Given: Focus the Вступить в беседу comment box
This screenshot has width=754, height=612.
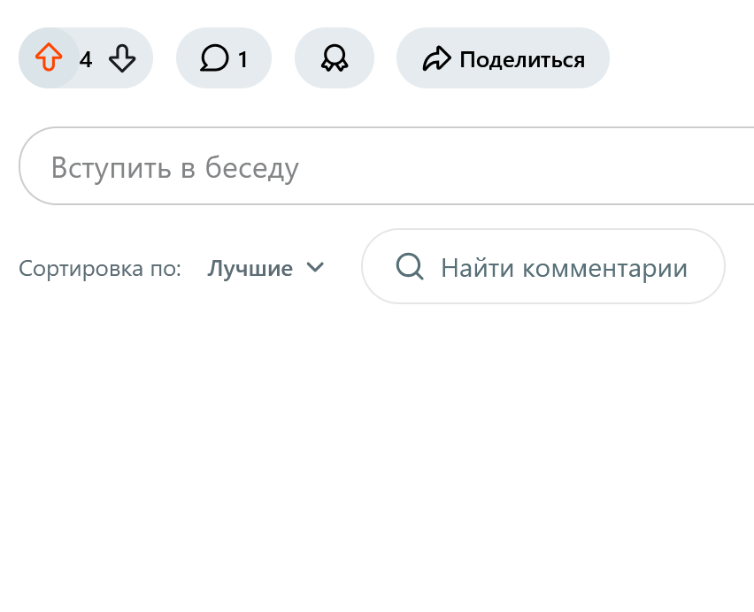Looking at the screenshot, I should tap(386, 165).
